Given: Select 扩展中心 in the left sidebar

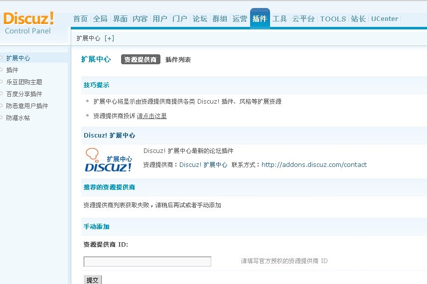Looking at the screenshot, I should point(18,58).
